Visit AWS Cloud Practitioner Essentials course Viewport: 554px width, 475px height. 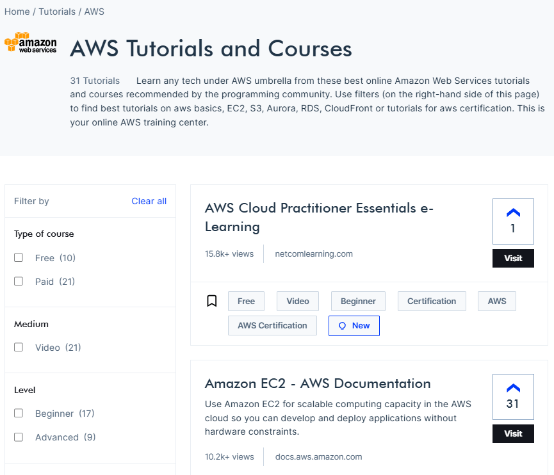(x=513, y=258)
